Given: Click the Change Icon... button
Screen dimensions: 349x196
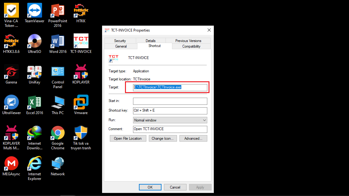Looking at the screenshot, I should (163, 138).
